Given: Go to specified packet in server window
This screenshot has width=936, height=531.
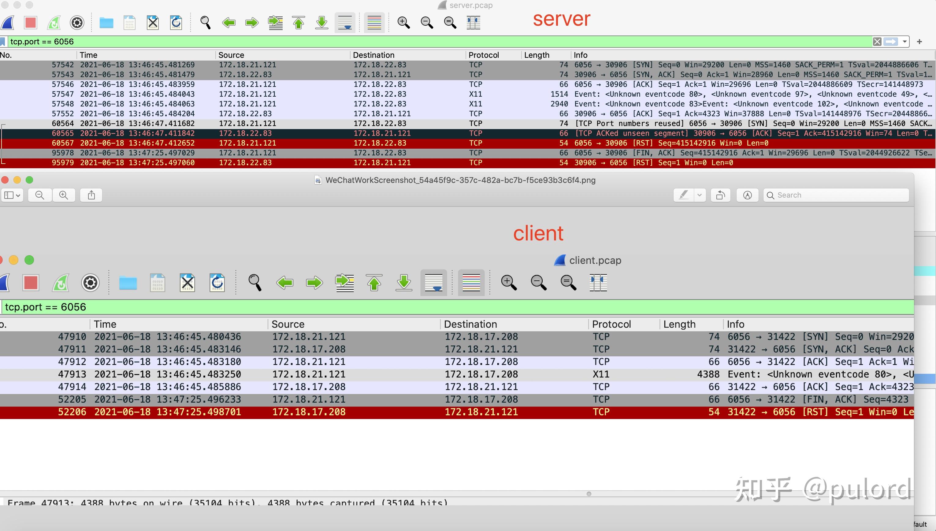Looking at the screenshot, I should tap(275, 23).
